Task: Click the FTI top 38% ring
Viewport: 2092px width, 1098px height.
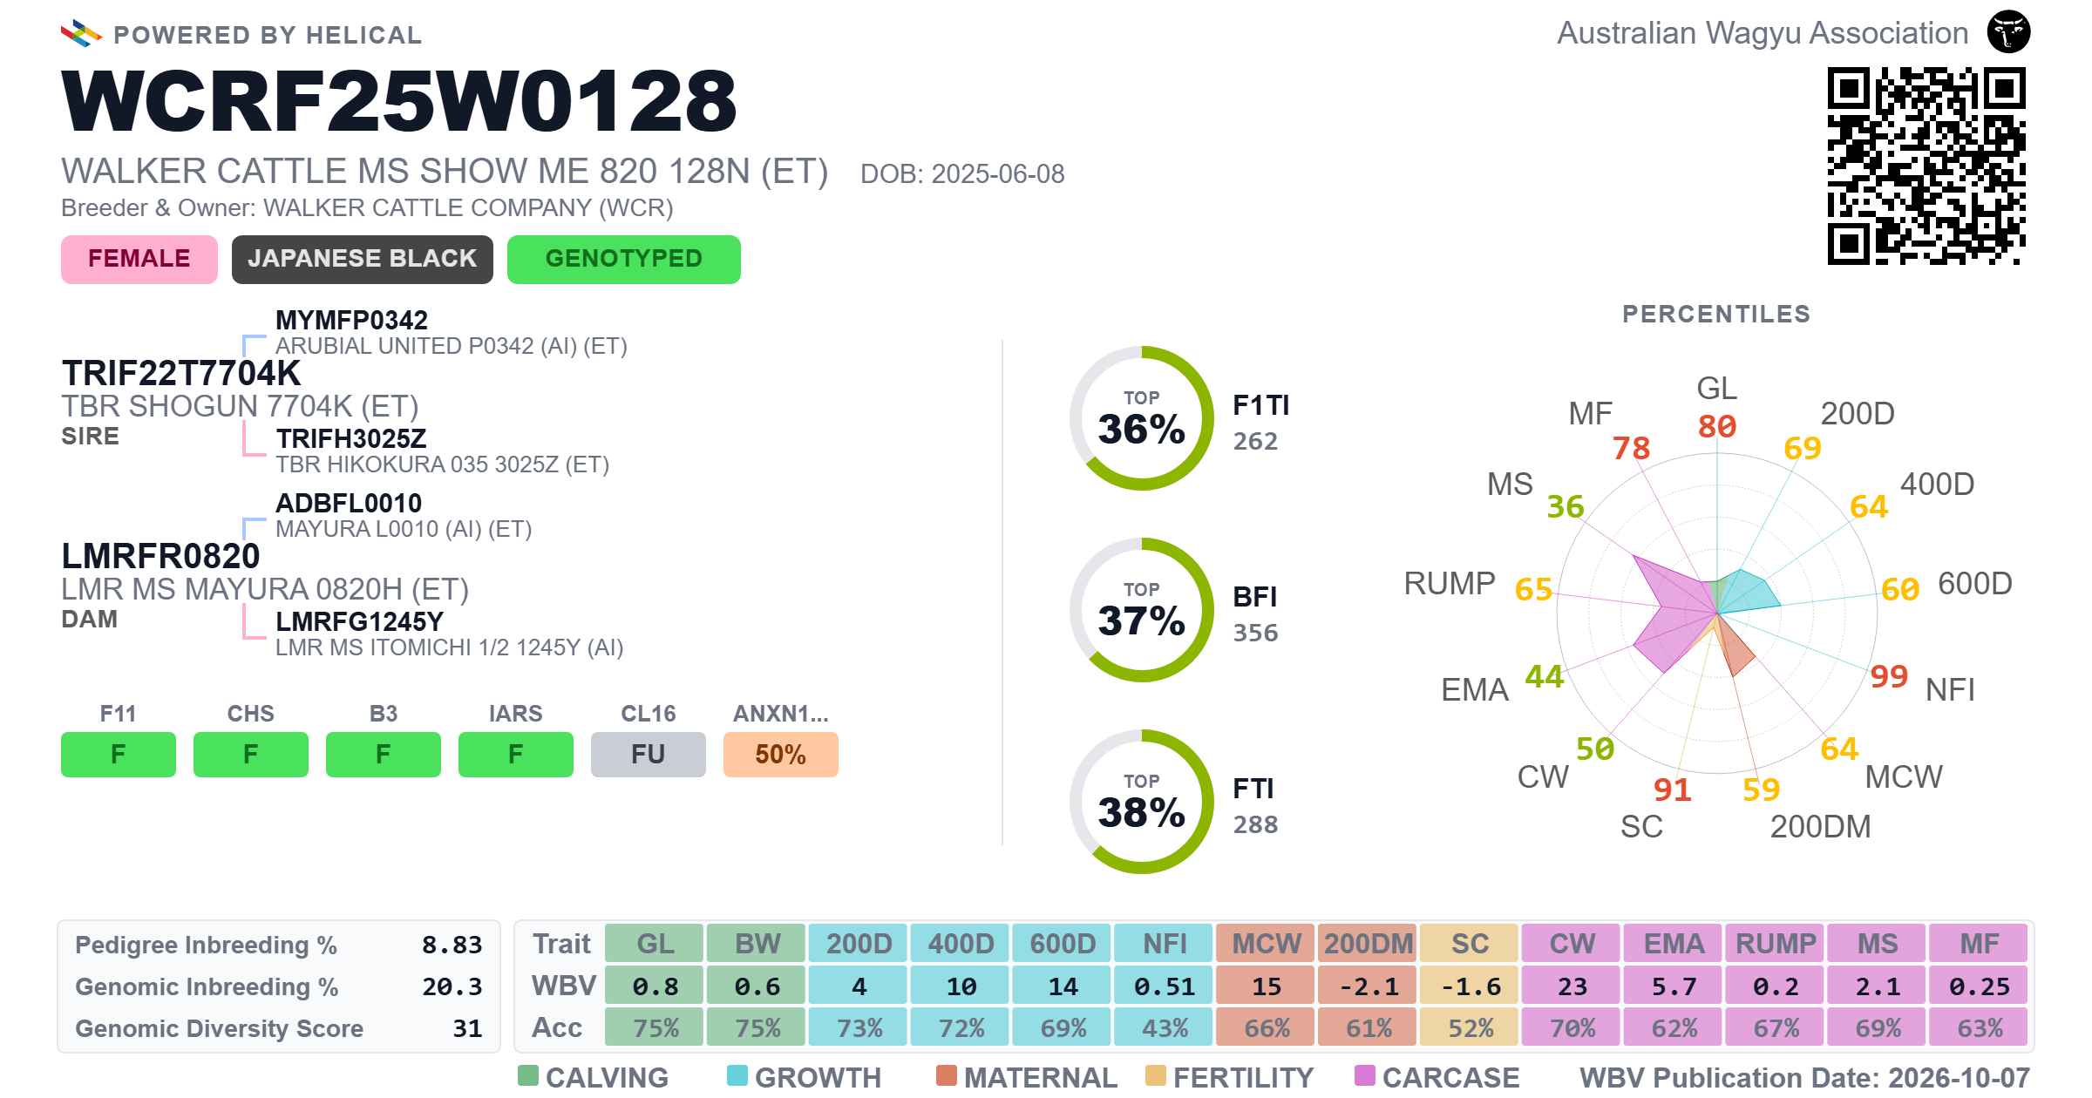Action: click(1141, 802)
